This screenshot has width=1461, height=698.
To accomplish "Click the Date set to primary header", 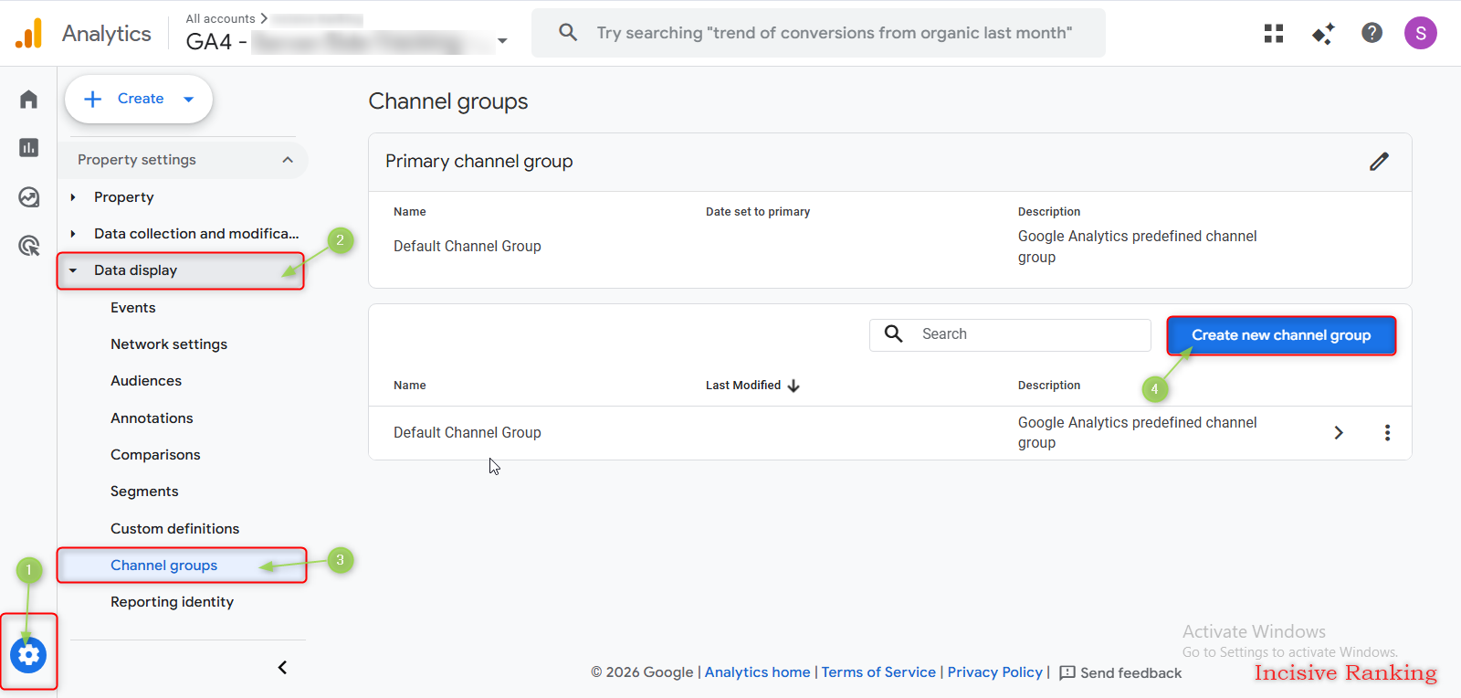I will pyautogui.click(x=758, y=212).
